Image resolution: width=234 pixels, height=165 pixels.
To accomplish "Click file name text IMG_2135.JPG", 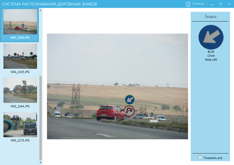I will tap(20, 72).
